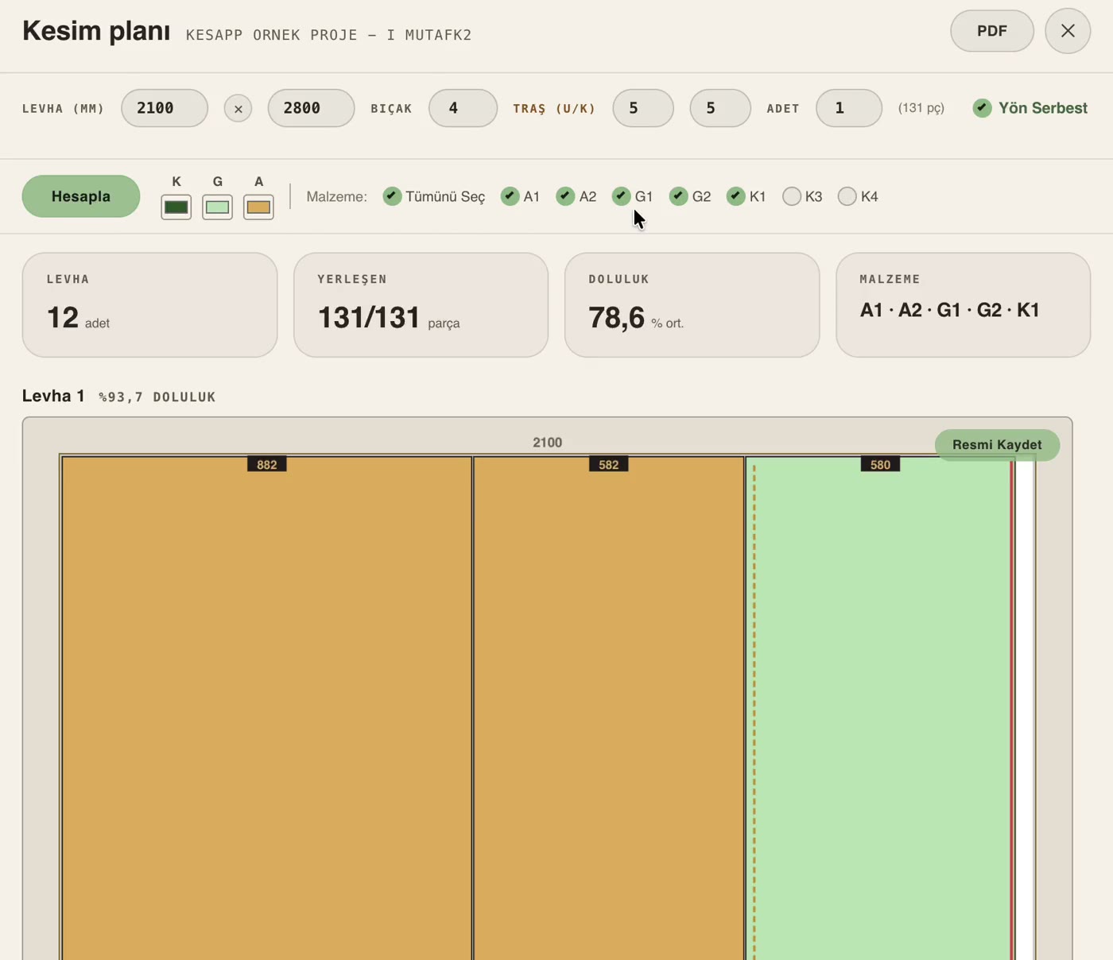Select the 580 wide green panel
The image size is (1113, 960).
coord(880,708)
